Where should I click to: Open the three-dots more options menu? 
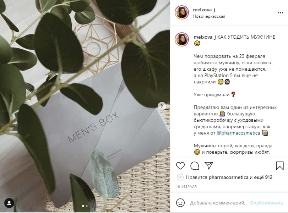[280, 13]
